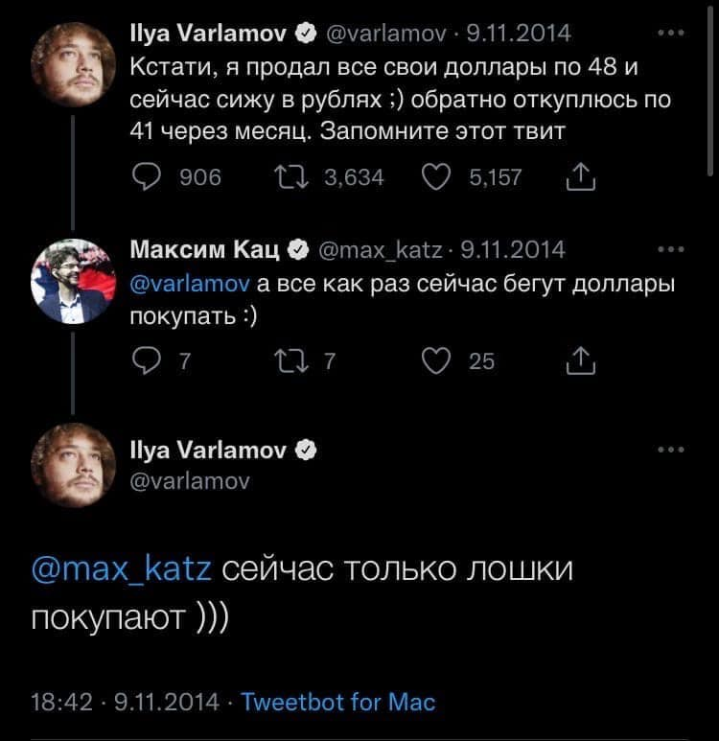The width and height of the screenshot is (719, 741).
Task: Like Максим Кац's tweet with 25 likes
Action: [x=436, y=360]
